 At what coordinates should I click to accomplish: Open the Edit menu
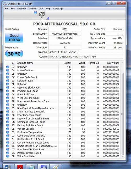[13, 9]
